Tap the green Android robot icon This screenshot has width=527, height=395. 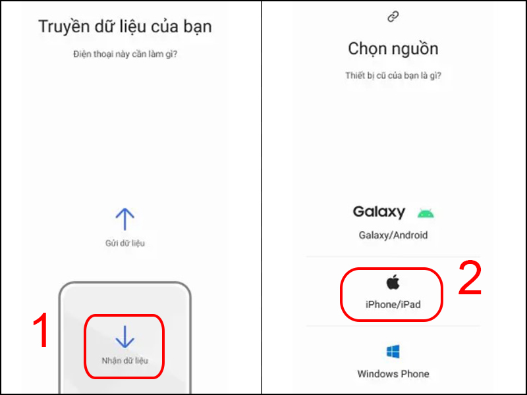426,213
